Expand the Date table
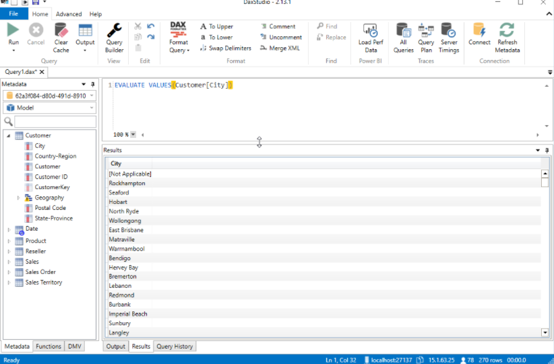 tap(9, 229)
